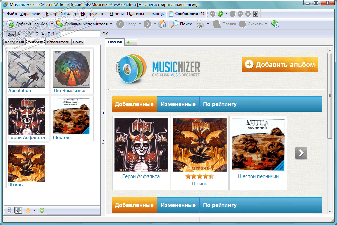
Task: Expand the Добавить исполнителя dropdown arrow
Action: tap(111, 24)
